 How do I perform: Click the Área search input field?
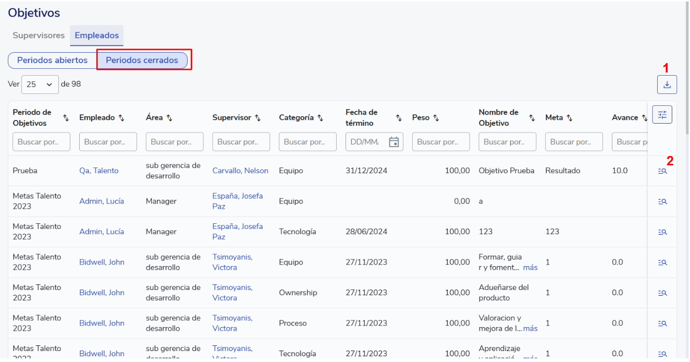(174, 142)
